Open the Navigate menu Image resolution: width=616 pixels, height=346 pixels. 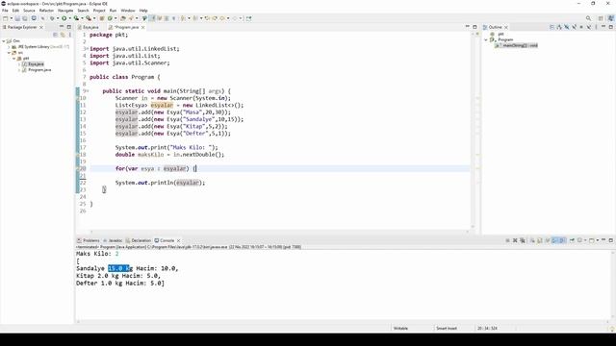point(65,11)
